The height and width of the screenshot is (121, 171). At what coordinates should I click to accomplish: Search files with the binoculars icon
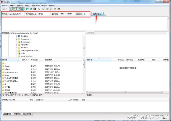(59, 9)
